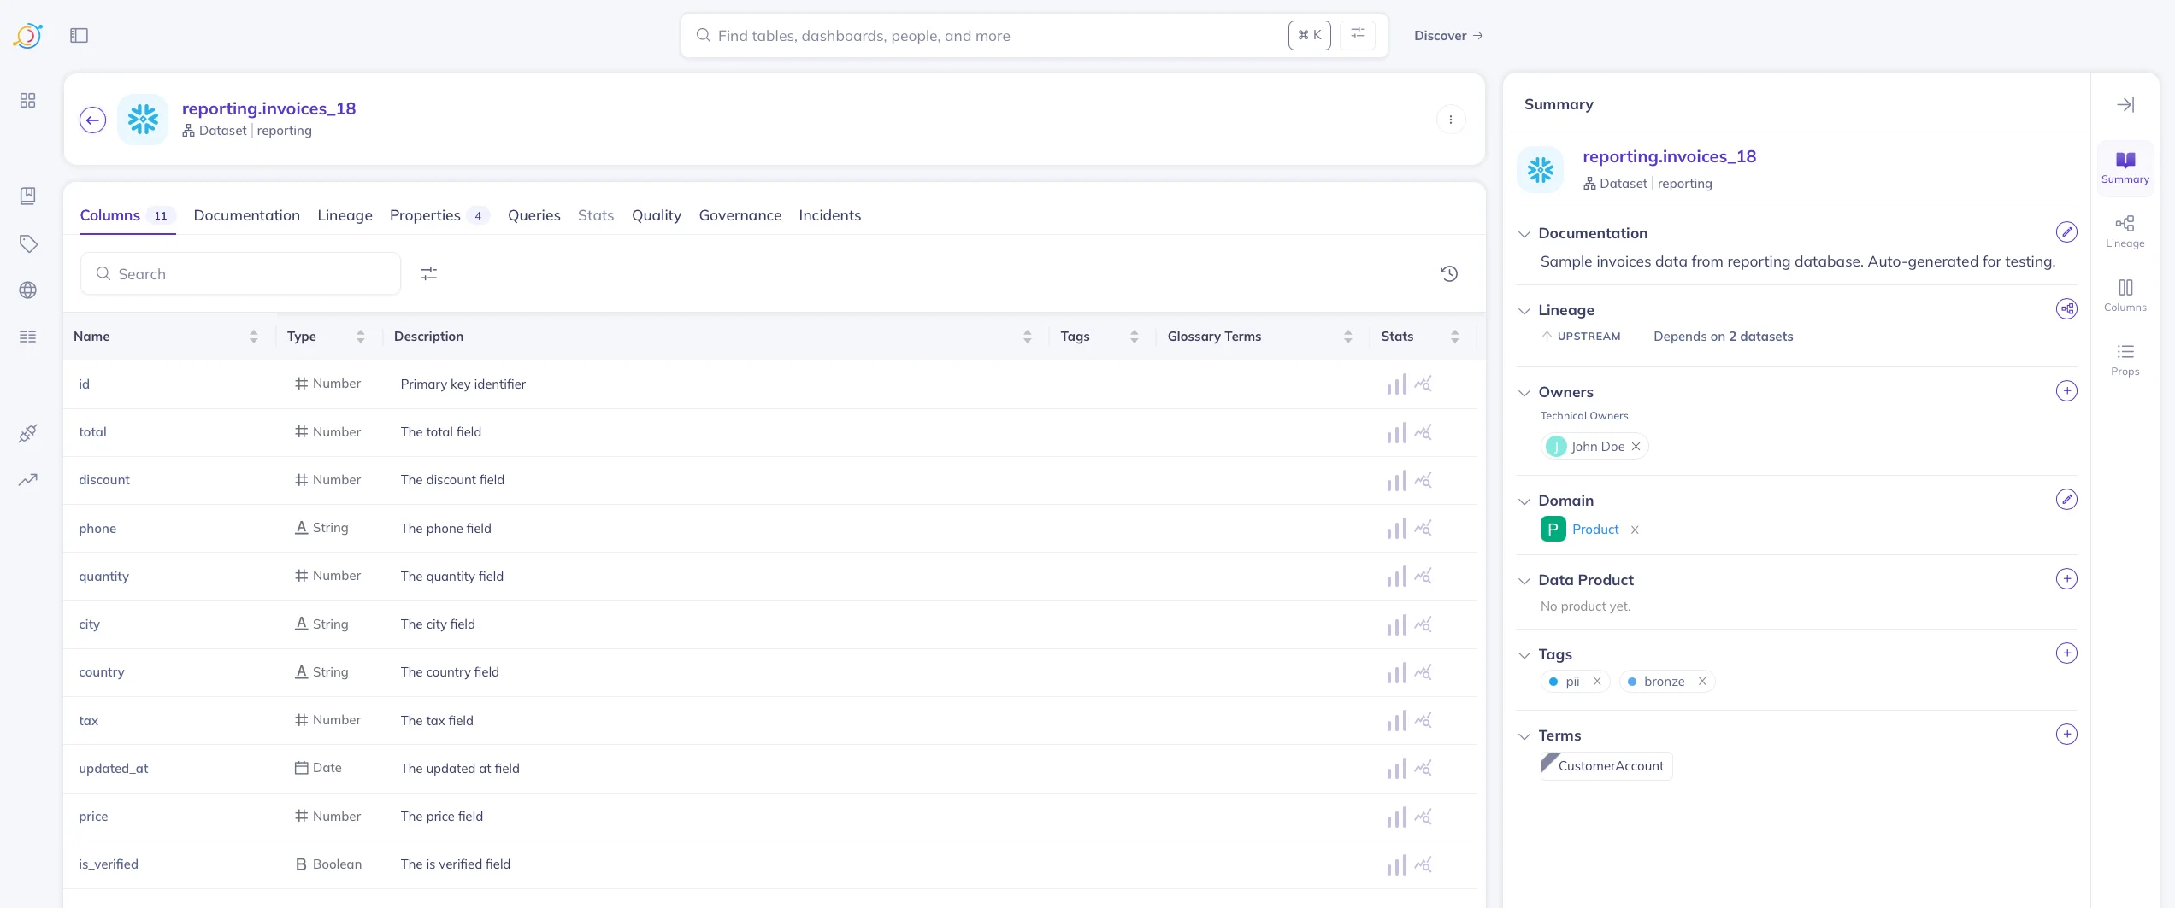Toggle sorting on the Type column
Image resolution: width=2175 pixels, height=908 pixels.
(x=360, y=336)
